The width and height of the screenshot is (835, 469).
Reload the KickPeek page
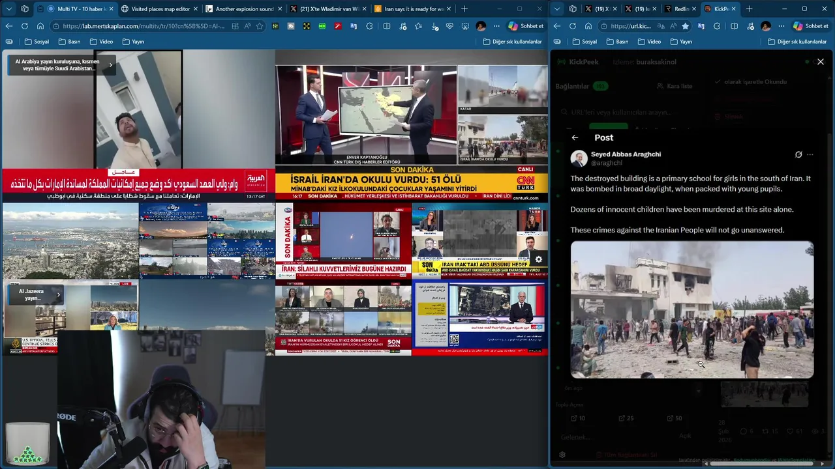tap(572, 26)
